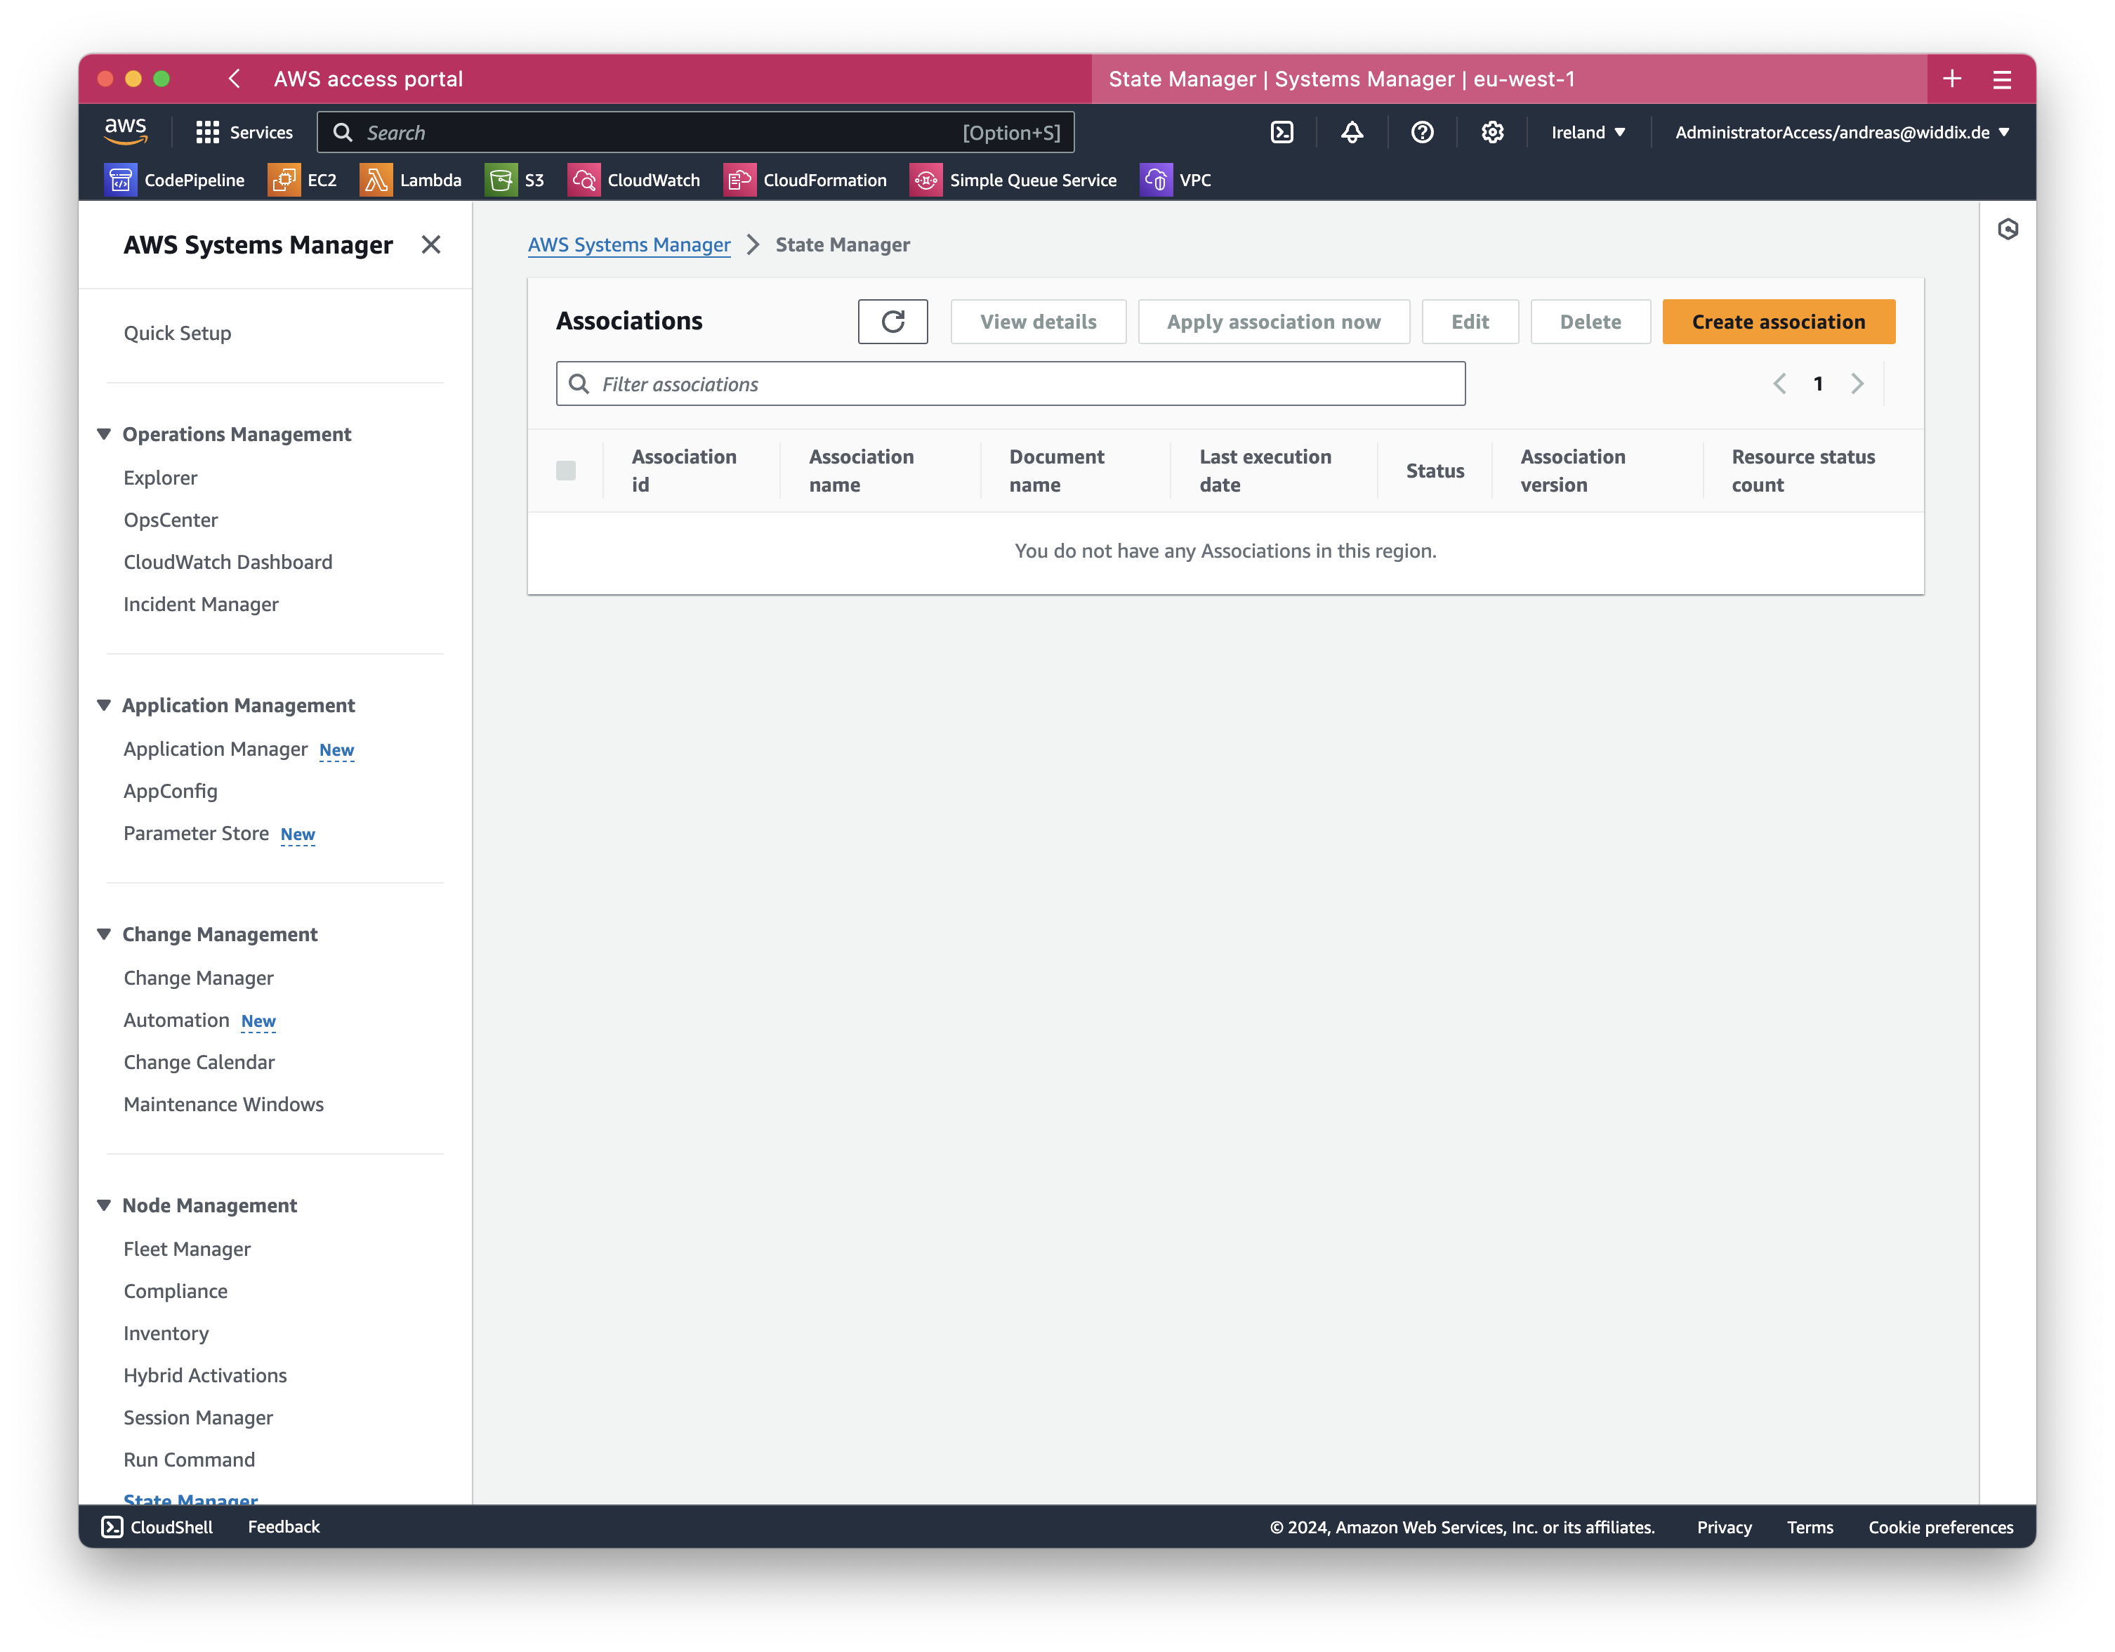Open the Ireland region dropdown
Image resolution: width=2115 pixels, height=1652 pixels.
[1588, 133]
